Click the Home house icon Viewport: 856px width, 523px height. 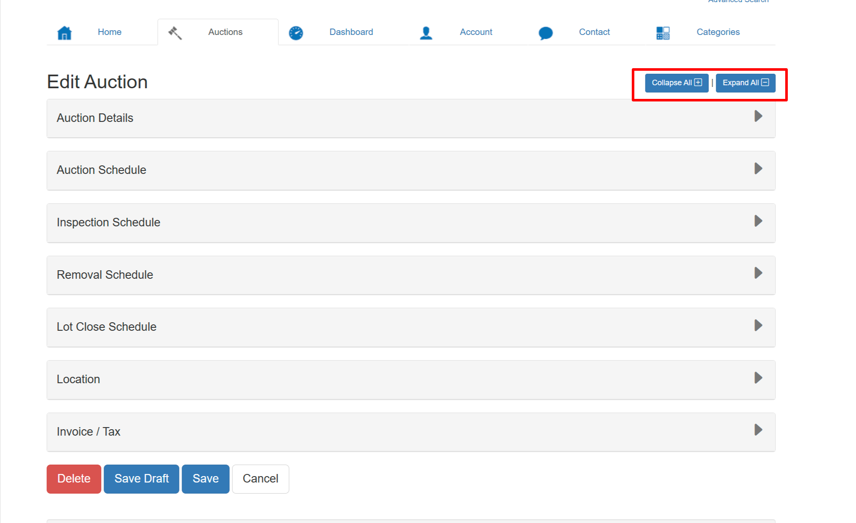pyautogui.click(x=64, y=32)
